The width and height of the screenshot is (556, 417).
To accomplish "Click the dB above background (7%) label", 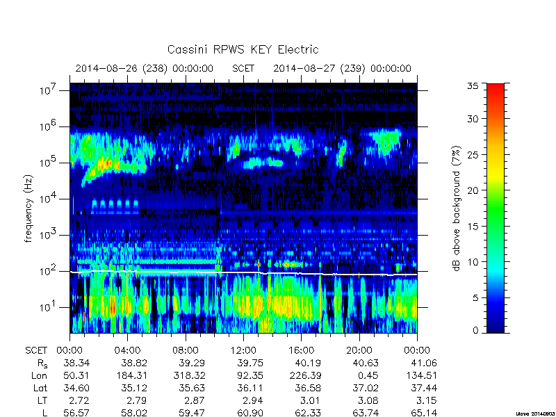I will pos(457,208).
